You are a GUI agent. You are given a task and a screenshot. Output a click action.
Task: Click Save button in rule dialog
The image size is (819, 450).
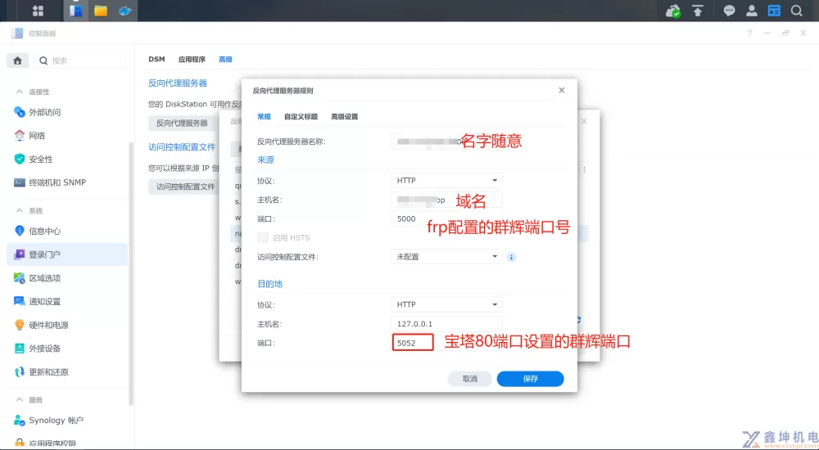pos(530,379)
